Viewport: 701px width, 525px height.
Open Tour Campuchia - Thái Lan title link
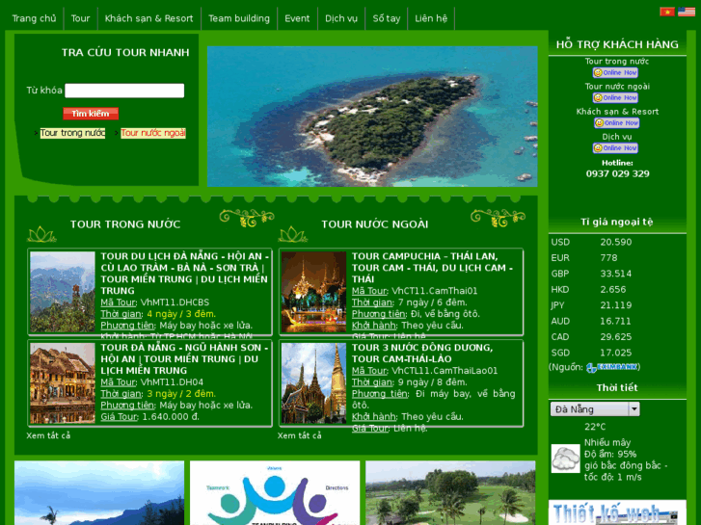pos(432,268)
